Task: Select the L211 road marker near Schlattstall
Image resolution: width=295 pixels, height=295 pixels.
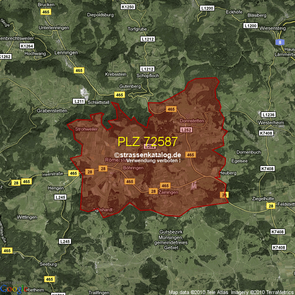Action: (79, 101)
